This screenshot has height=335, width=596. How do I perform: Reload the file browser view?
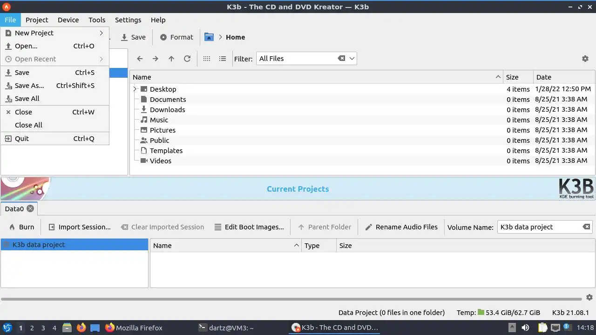click(187, 59)
